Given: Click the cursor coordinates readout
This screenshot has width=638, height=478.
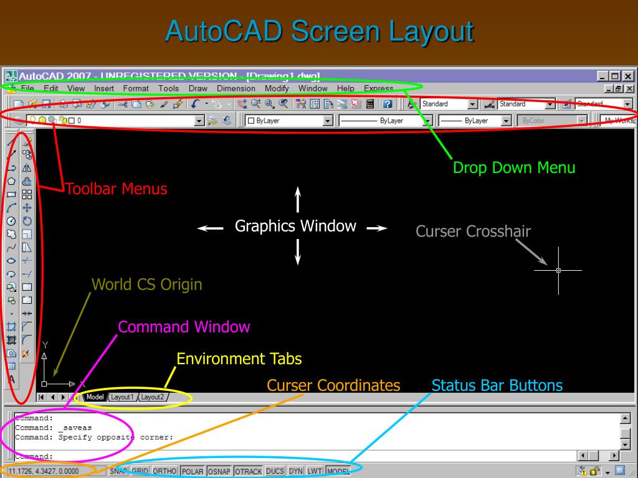Looking at the screenshot, I should 44,472.
